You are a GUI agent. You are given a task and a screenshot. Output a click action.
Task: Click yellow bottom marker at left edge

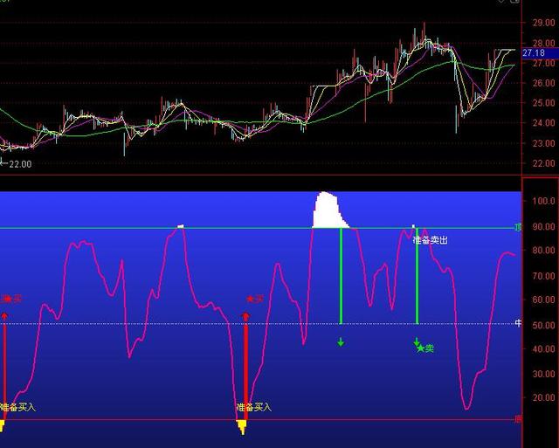click(x=3, y=425)
